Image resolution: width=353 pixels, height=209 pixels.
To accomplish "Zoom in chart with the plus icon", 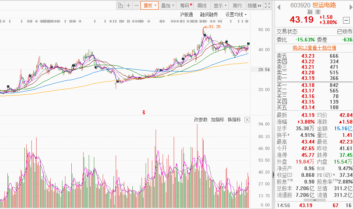I will pos(128,6).
